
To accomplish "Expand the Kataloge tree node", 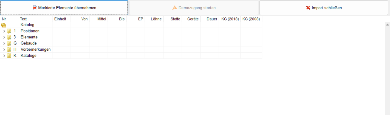I will [4, 56].
